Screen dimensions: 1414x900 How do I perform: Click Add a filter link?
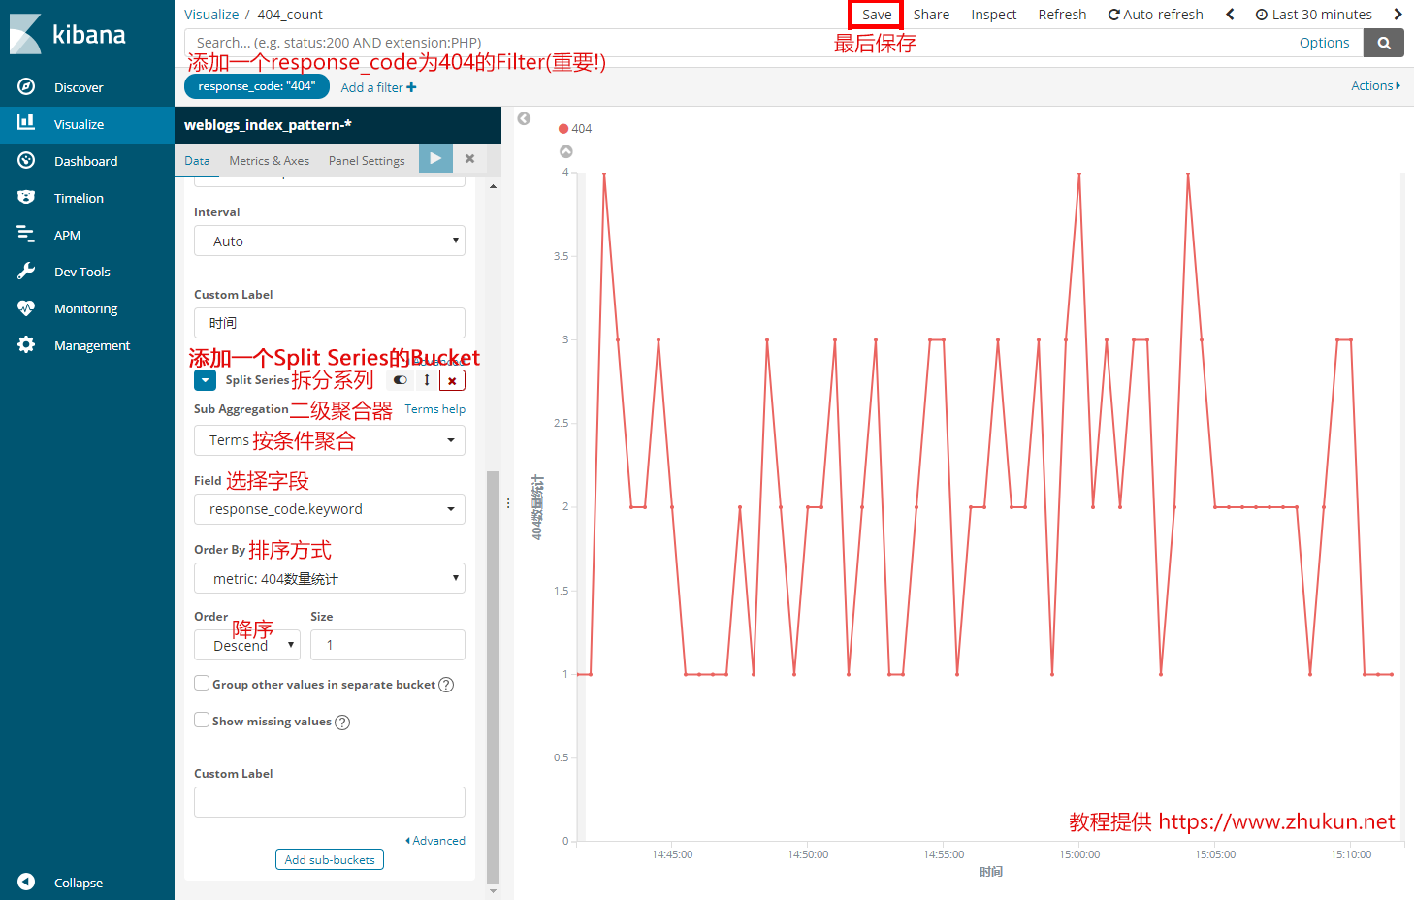click(379, 87)
